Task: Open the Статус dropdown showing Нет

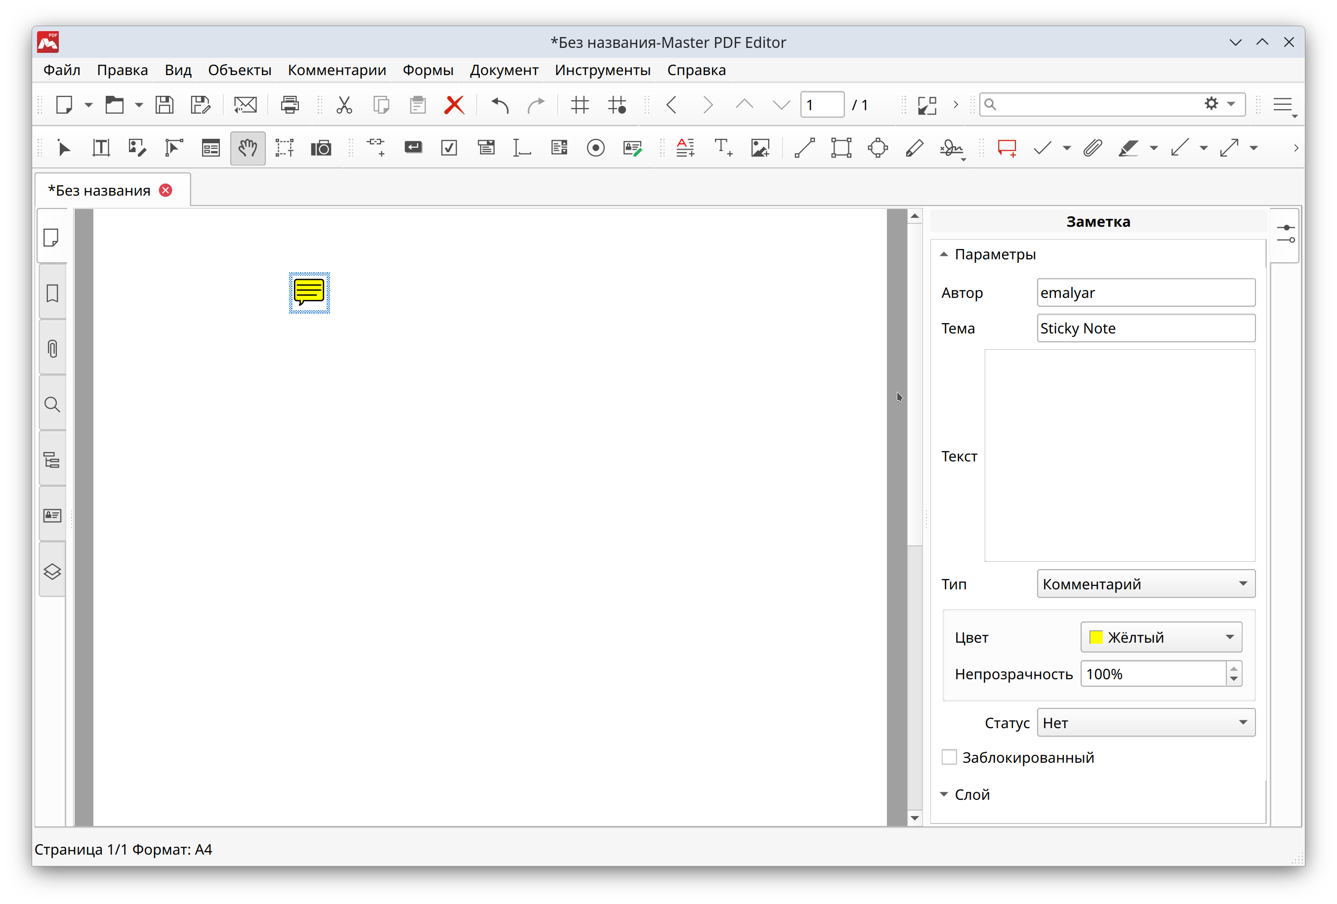Action: click(1145, 723)
